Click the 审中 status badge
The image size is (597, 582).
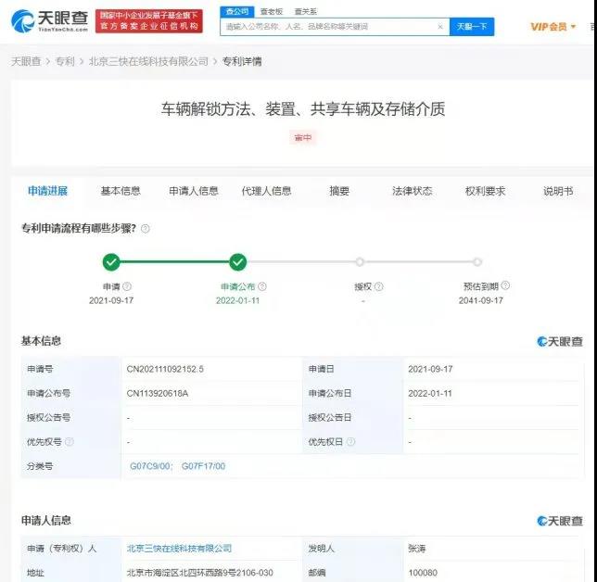click(303, 137)
